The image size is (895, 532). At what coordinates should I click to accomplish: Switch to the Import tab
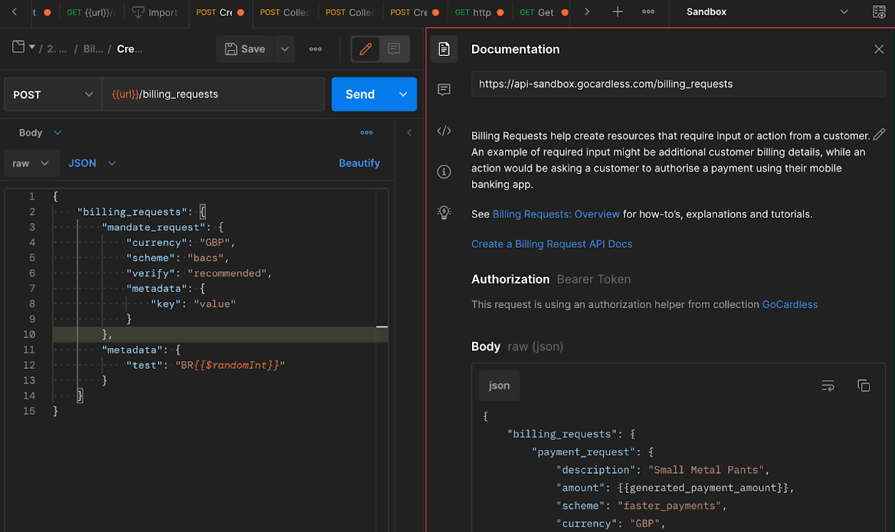[156, 12]
